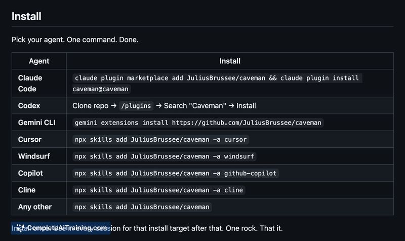Click the CompleteAiTraining logo icon
Viewport: 405px width, 241px height.
pyautogui.click(x=21, y=228)
